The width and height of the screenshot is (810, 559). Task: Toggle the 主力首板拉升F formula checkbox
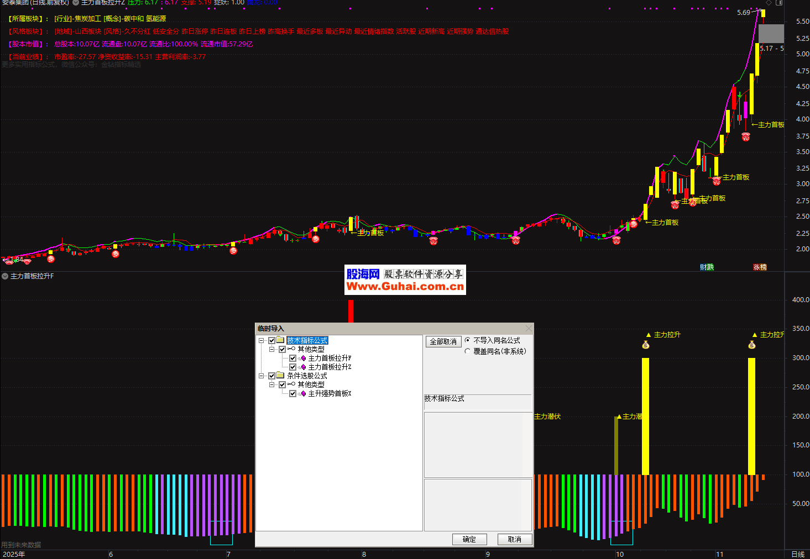pos(292,358)
